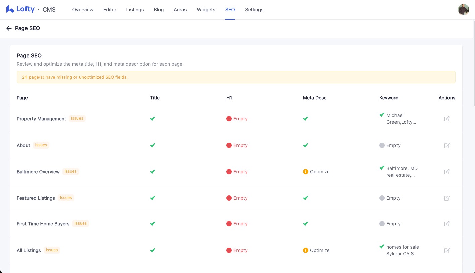The height and width of the screenshot is (273, 475).
Task: Open the edit pencil icon for About
Action: (x=447, y=145)
